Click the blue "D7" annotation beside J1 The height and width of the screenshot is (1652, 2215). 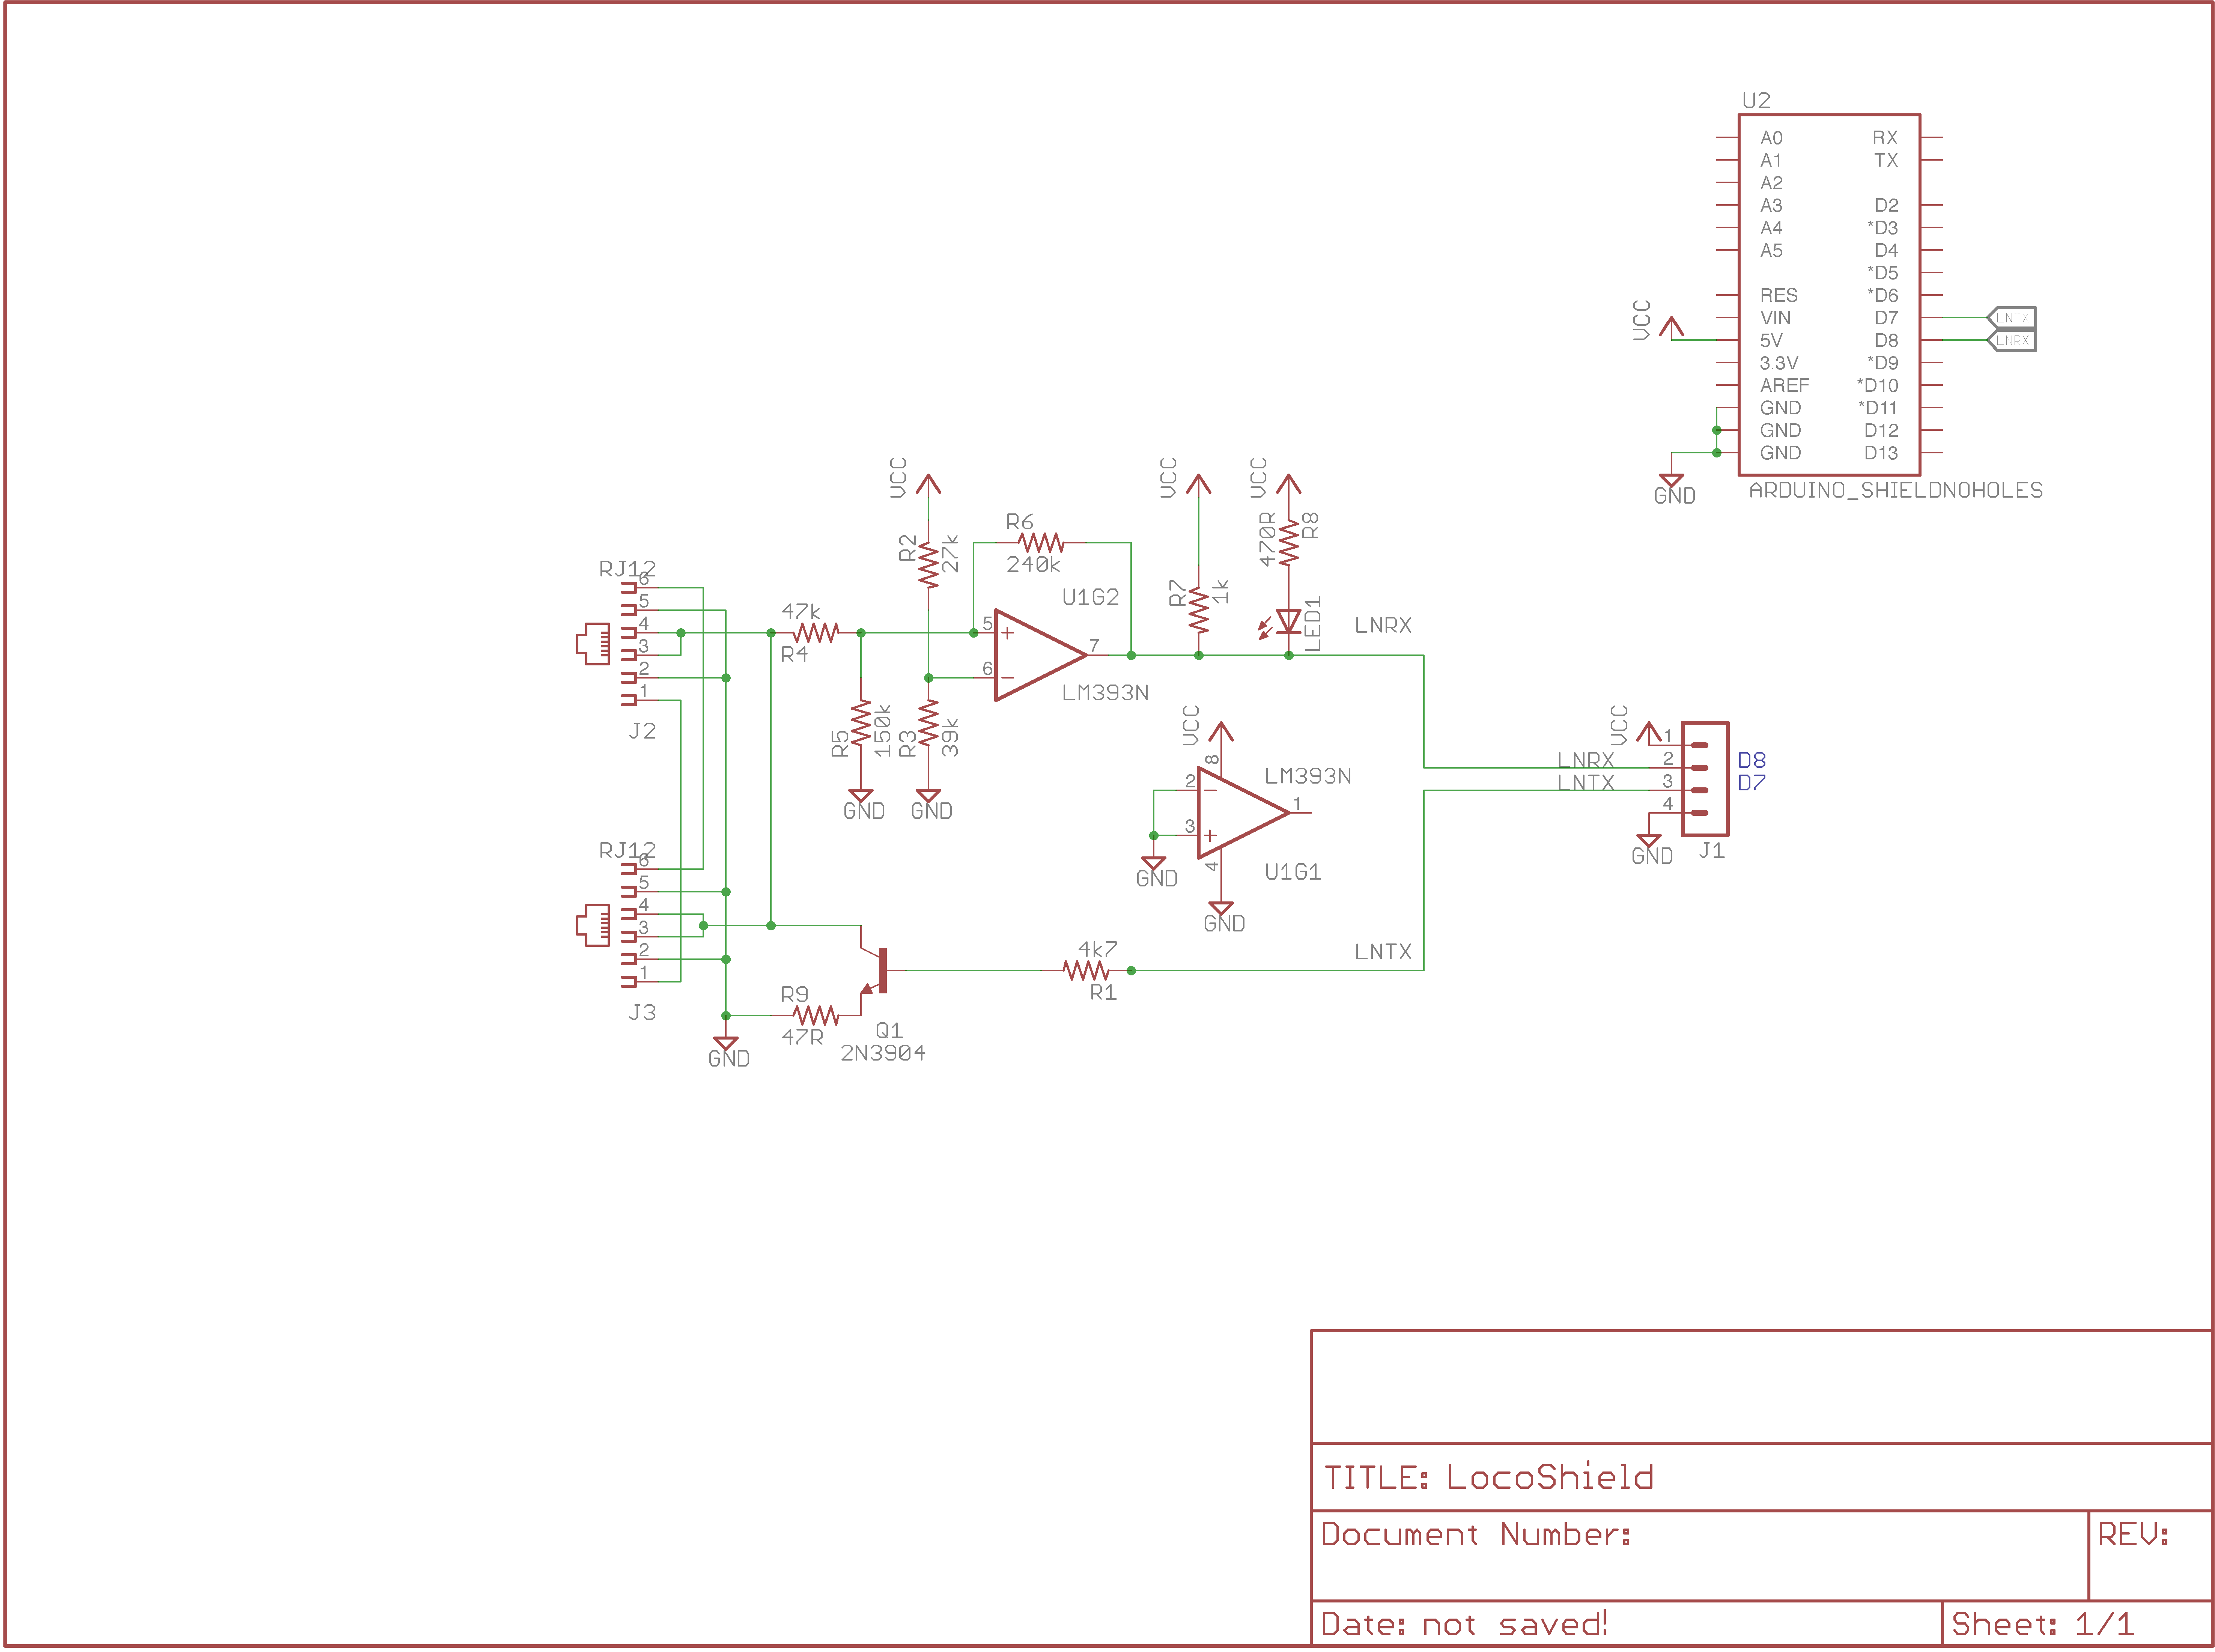click(x=1752, y=783)
